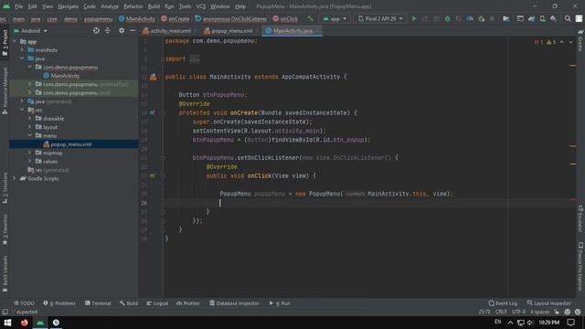This screenshot has height=329, width=585.
Task: Expand the drawable folder
Action: tap(30, 118)
